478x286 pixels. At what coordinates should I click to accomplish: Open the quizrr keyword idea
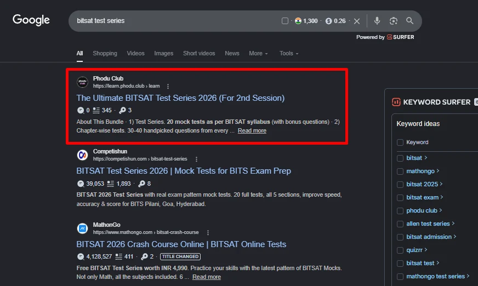click(x=414, y=250)
